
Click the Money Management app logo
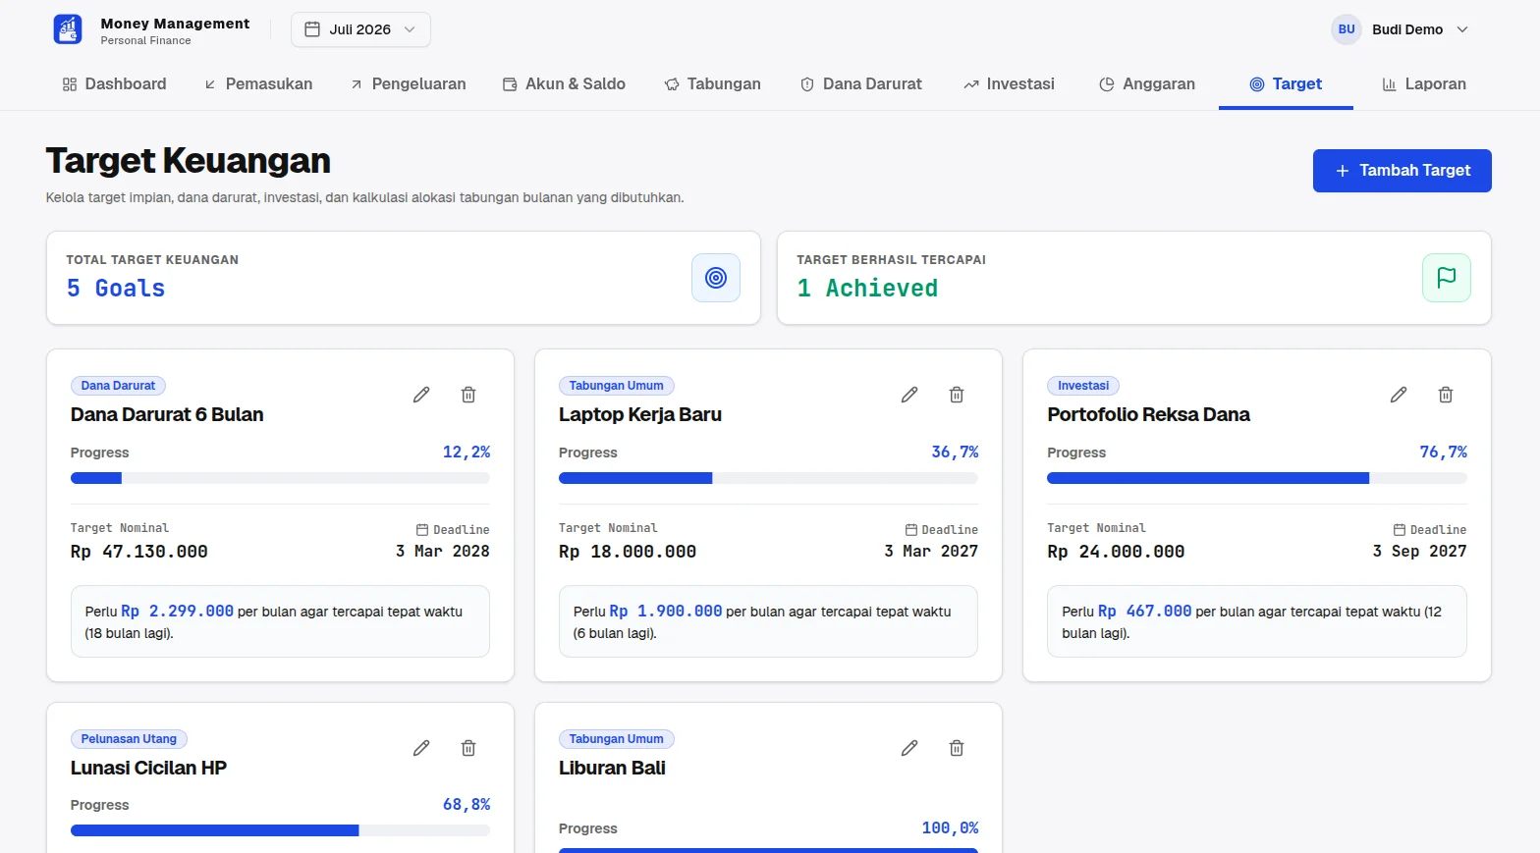pyautogui.click(x=68, y=29)
